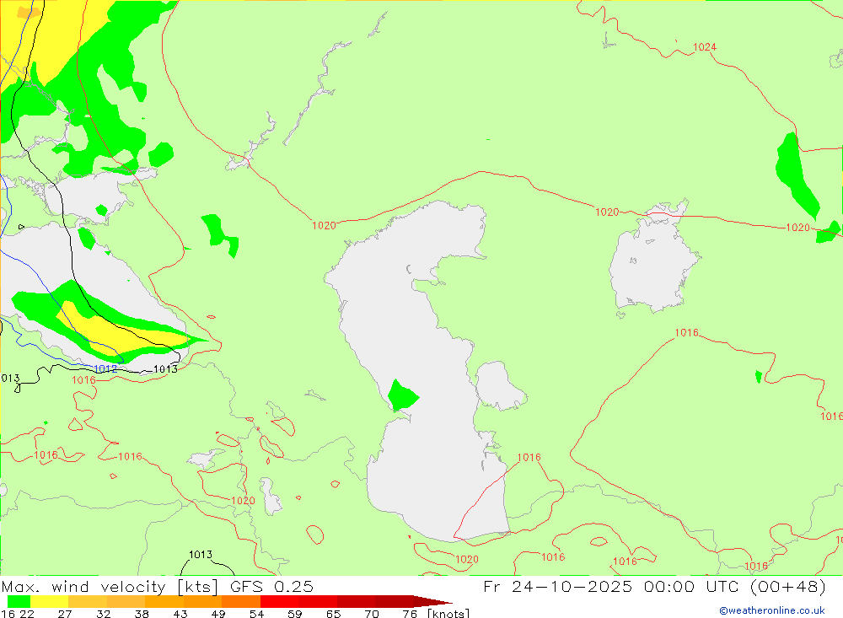Click the '(00+48)' forecast offset text
Screen dimensions: 843x618
coord(787,586)
